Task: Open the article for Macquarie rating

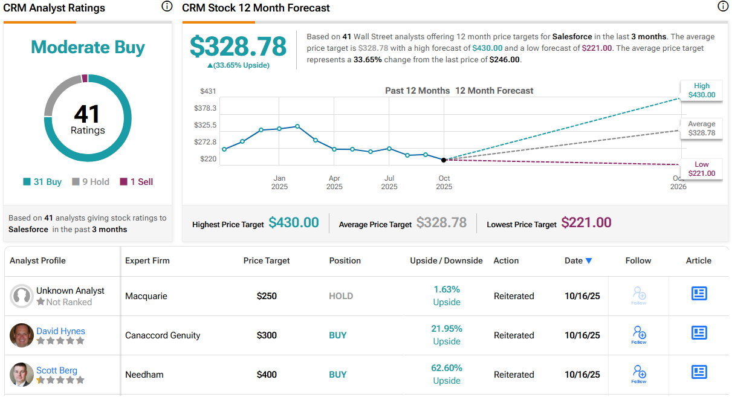Action: (699, 294)
